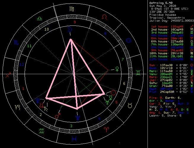Click house number 9 in the wheel
Viewport: 194px width, 148px height.
pos(75,22)
